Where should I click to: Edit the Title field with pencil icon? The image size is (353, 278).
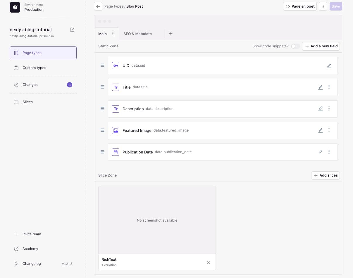pos(321,87)
